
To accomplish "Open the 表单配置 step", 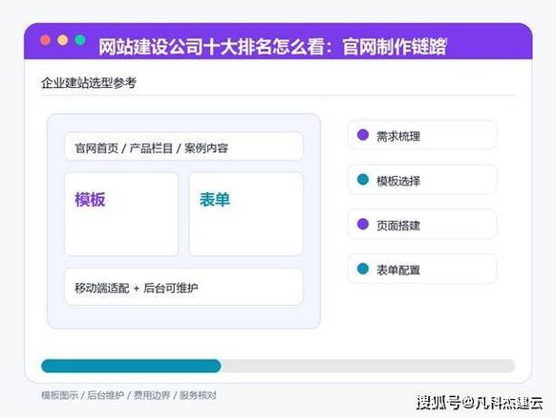I will click(422, 269).
